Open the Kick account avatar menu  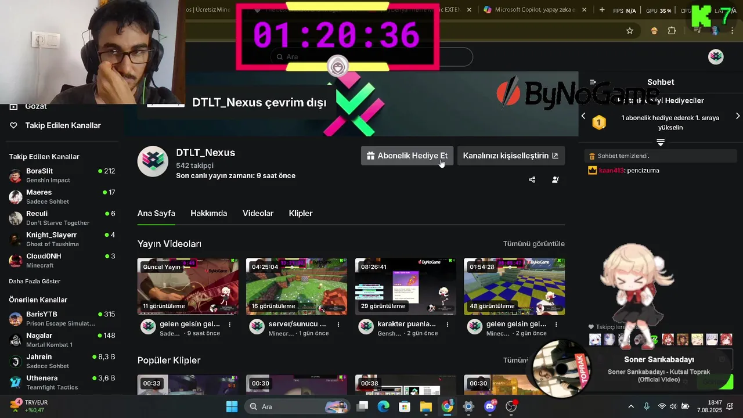(x=716, y=56)
